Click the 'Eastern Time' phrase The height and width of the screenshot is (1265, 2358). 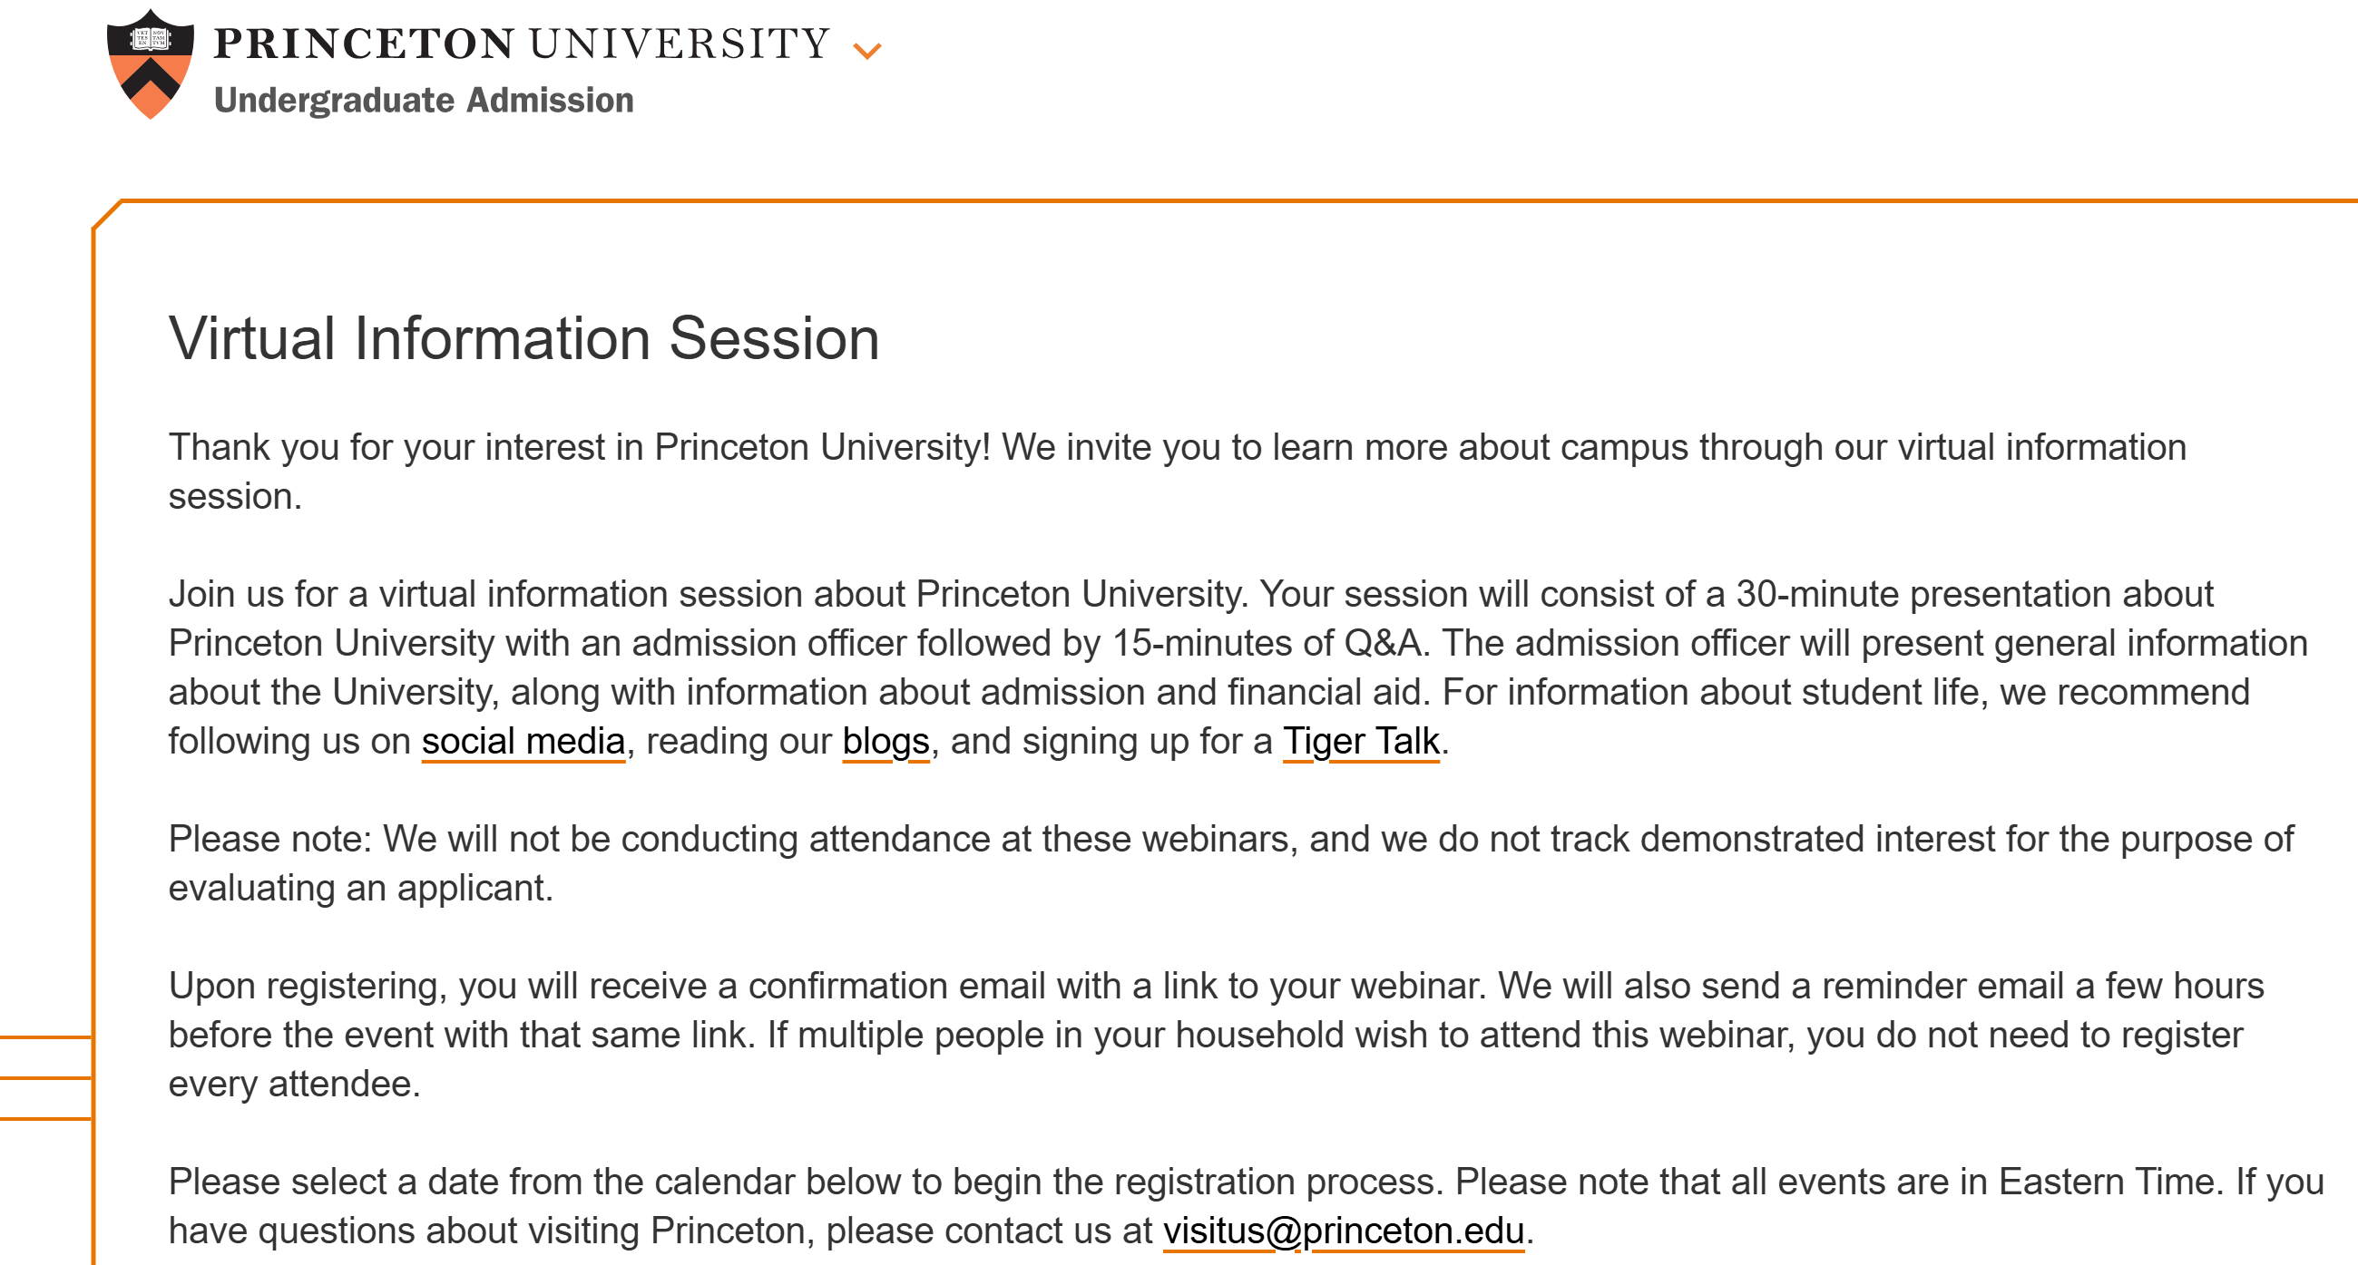point(2111,1181)
